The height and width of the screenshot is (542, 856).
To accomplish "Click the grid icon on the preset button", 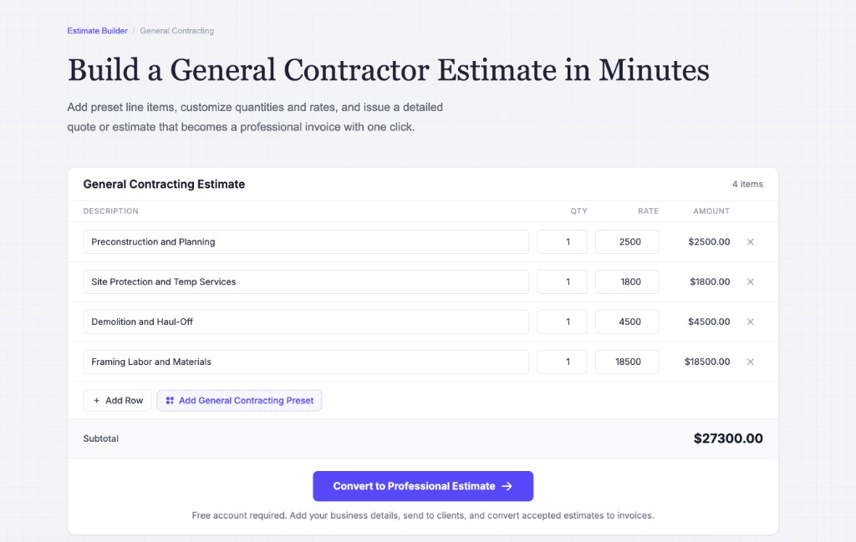I will [169, 400].
